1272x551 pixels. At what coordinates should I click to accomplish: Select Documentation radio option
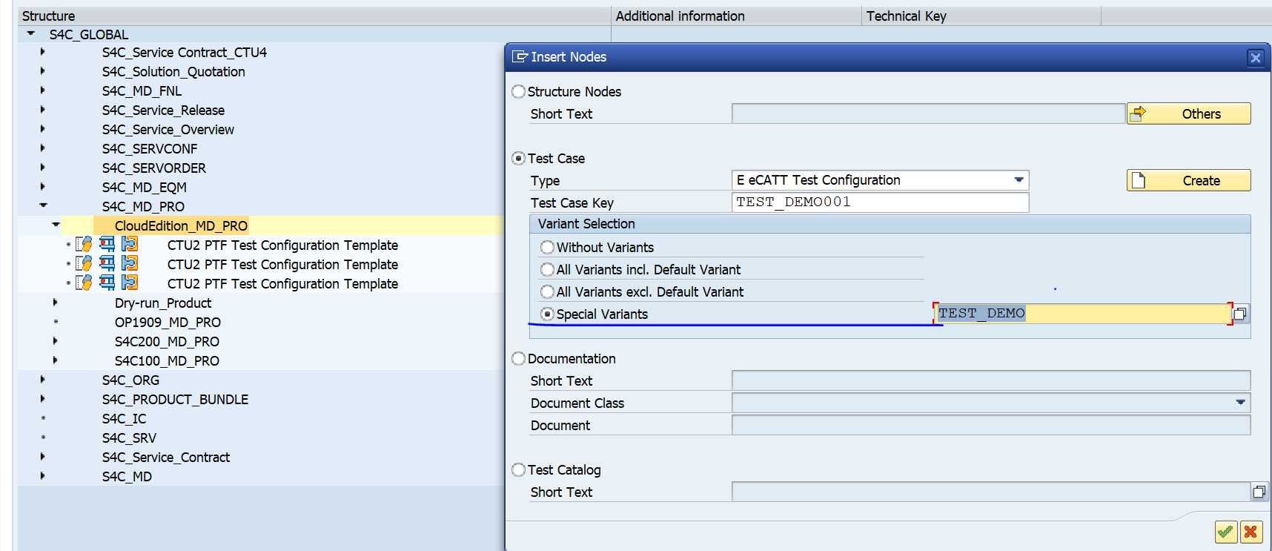pos(519,359)
